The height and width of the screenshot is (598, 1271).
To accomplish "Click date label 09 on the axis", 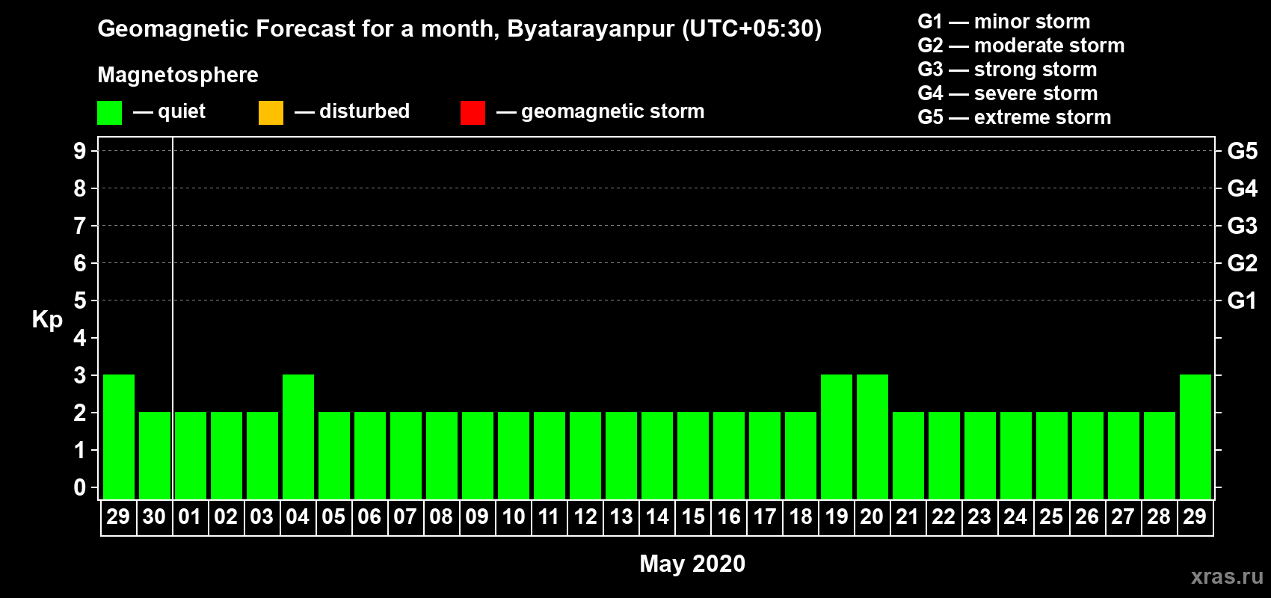I will [477, 517].
